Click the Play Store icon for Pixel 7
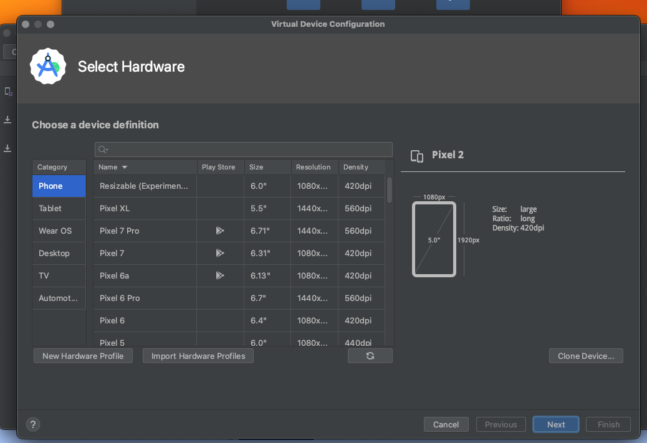The width and height of the screenshot is (647, 443). click(220, 253)
